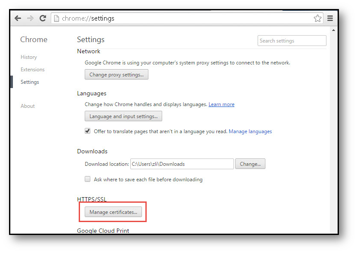Open the Chrome hamburger menu
The height and width of the screenshot is (253, 357).
pos(330,18)
